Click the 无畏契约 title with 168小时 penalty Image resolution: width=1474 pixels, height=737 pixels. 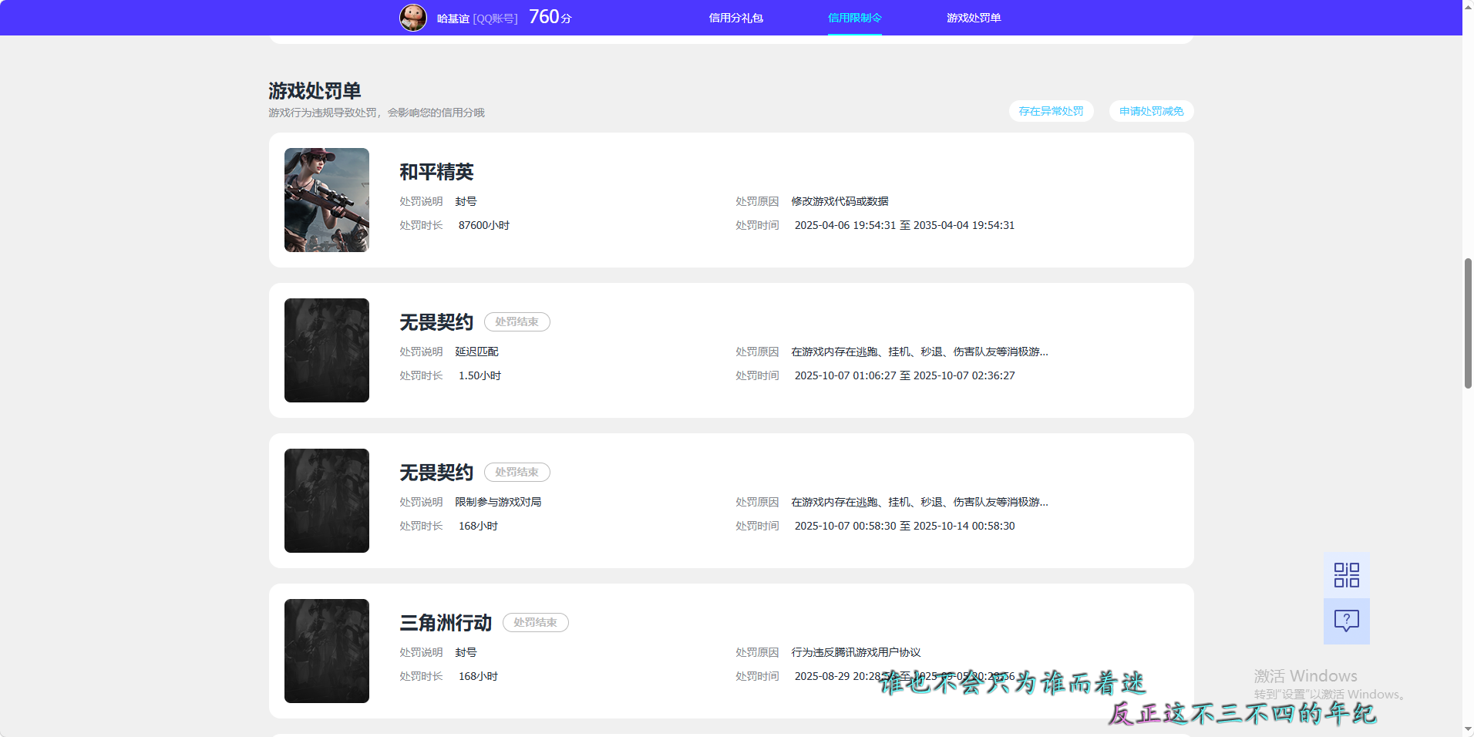436,473
